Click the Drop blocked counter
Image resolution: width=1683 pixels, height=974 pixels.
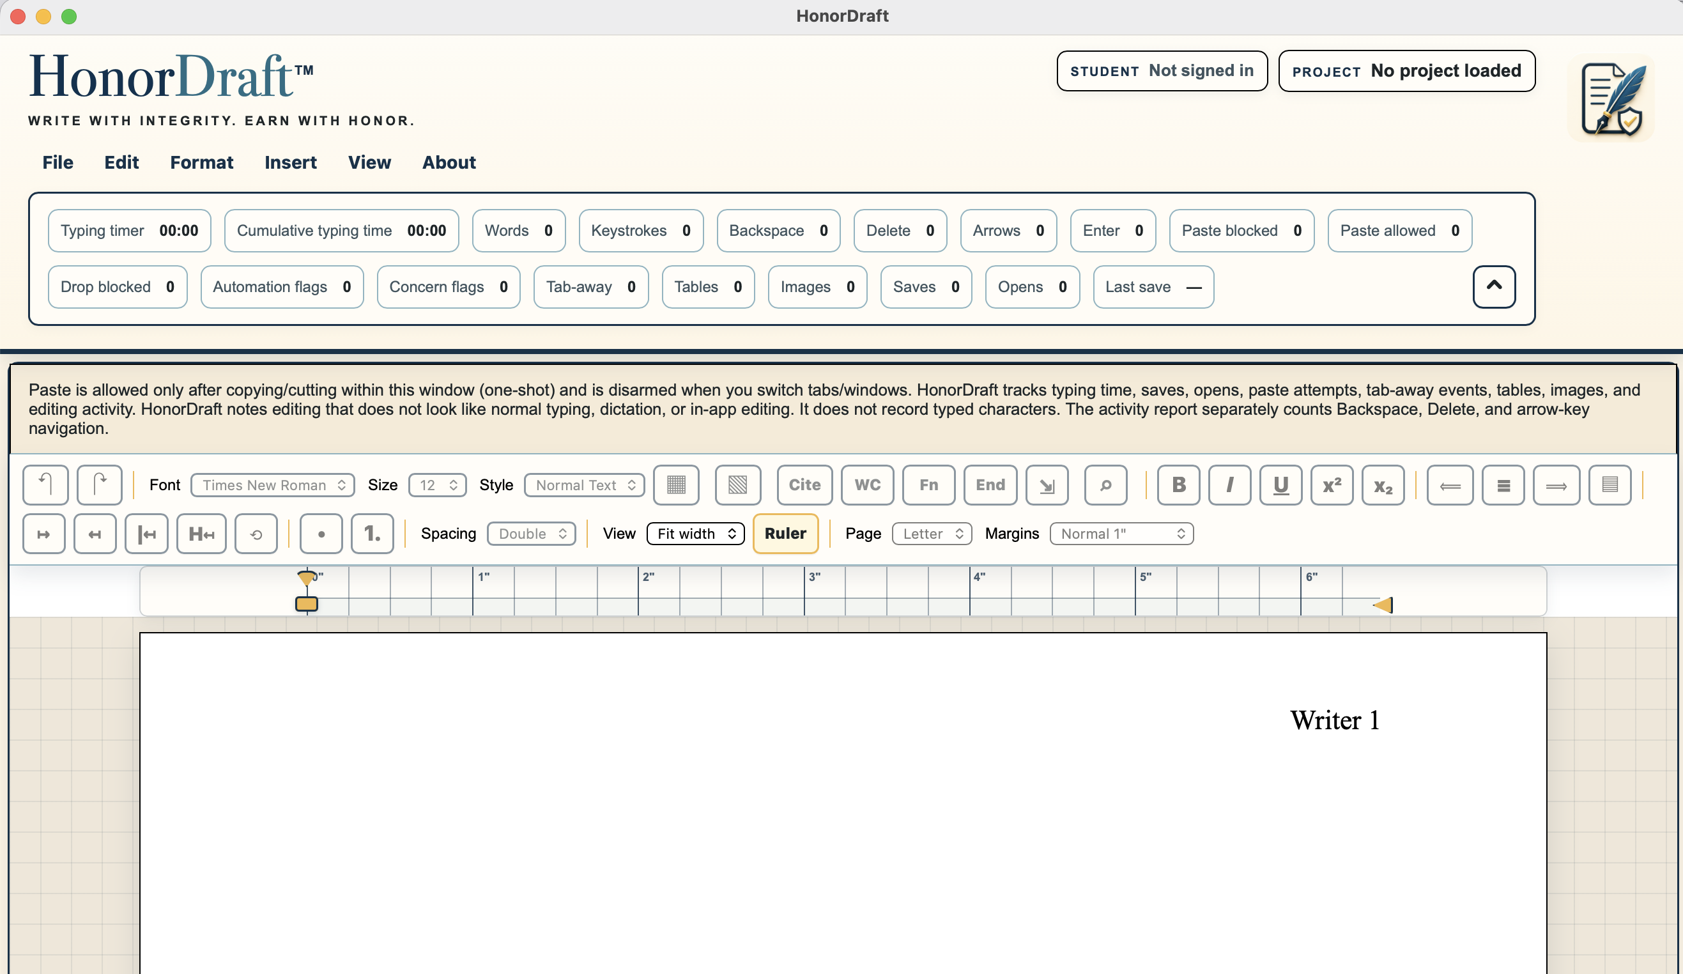pyautogui.click(x=118, y=286)
